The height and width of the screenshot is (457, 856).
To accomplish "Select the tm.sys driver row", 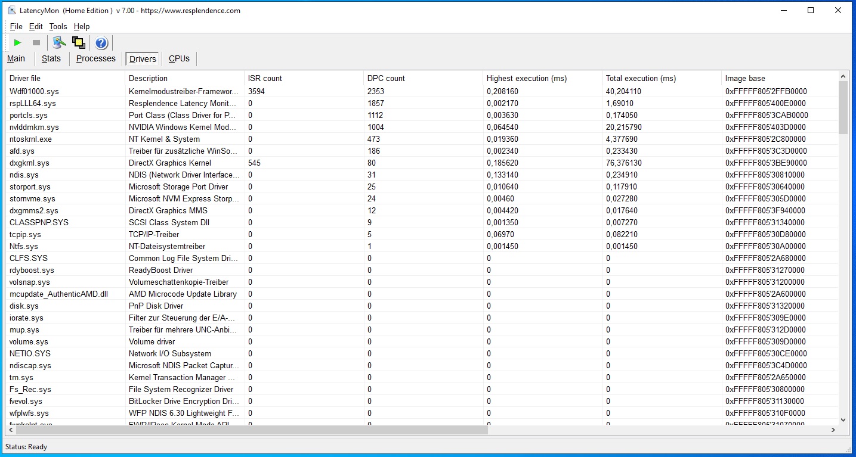I will pyautogui.click(x=422, y=377).
